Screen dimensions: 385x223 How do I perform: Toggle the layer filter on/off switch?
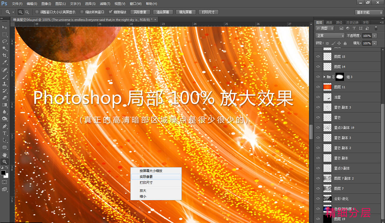376,28
